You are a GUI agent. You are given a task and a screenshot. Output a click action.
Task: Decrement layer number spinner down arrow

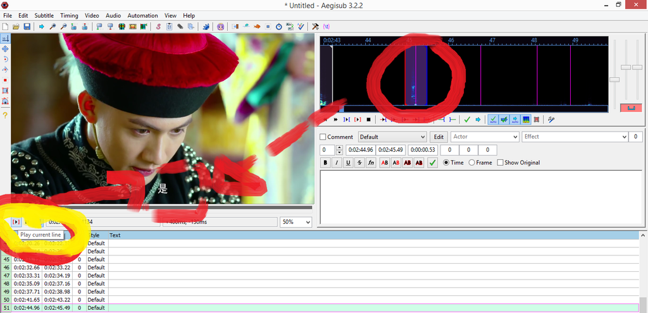[339, 152]
